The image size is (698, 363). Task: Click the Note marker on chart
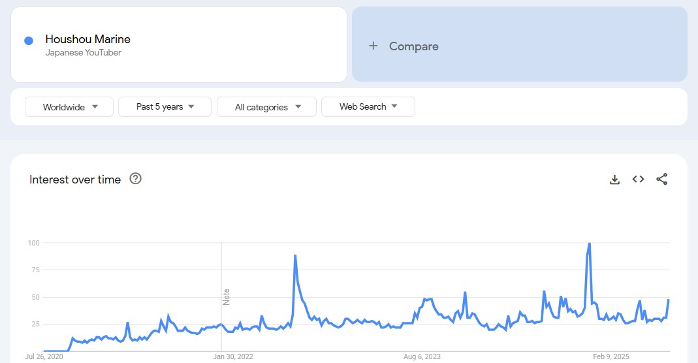click(x=227, y=296)
